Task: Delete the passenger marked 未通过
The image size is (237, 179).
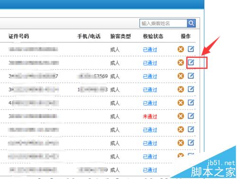Action: 181,116
